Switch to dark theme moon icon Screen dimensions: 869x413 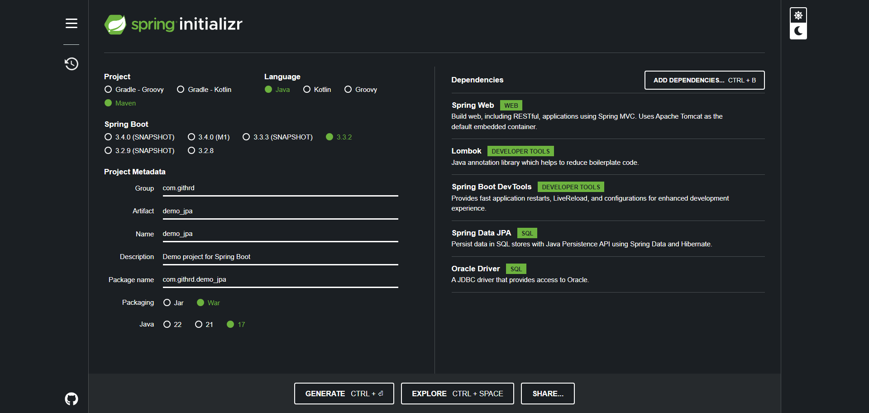tap(798, 31)
